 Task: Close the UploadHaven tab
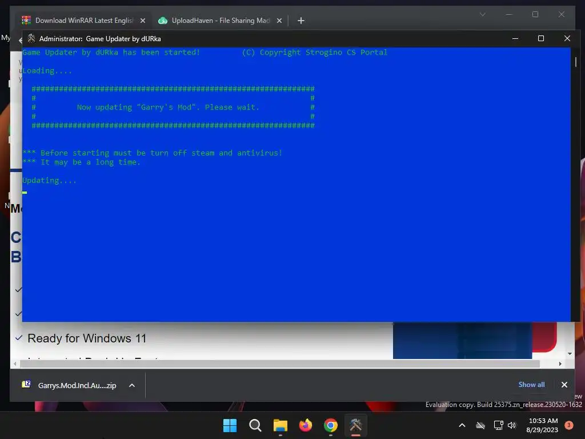[x=279, y=21]
